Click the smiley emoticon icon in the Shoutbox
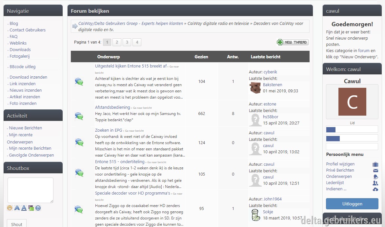The image size is (385, 227). click(x=10, y=208)
